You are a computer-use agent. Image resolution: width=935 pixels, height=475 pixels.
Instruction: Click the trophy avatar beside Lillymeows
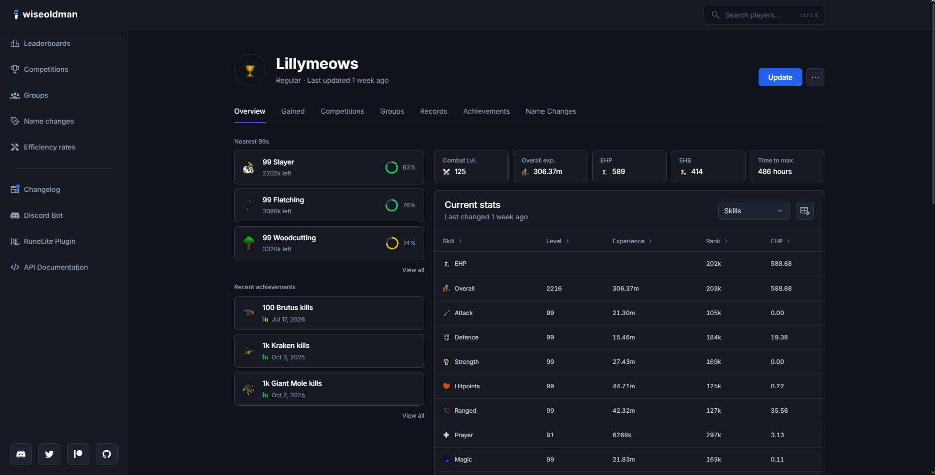250,70
